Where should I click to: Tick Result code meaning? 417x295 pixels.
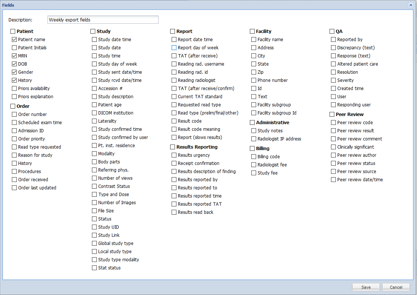(174, 129)
